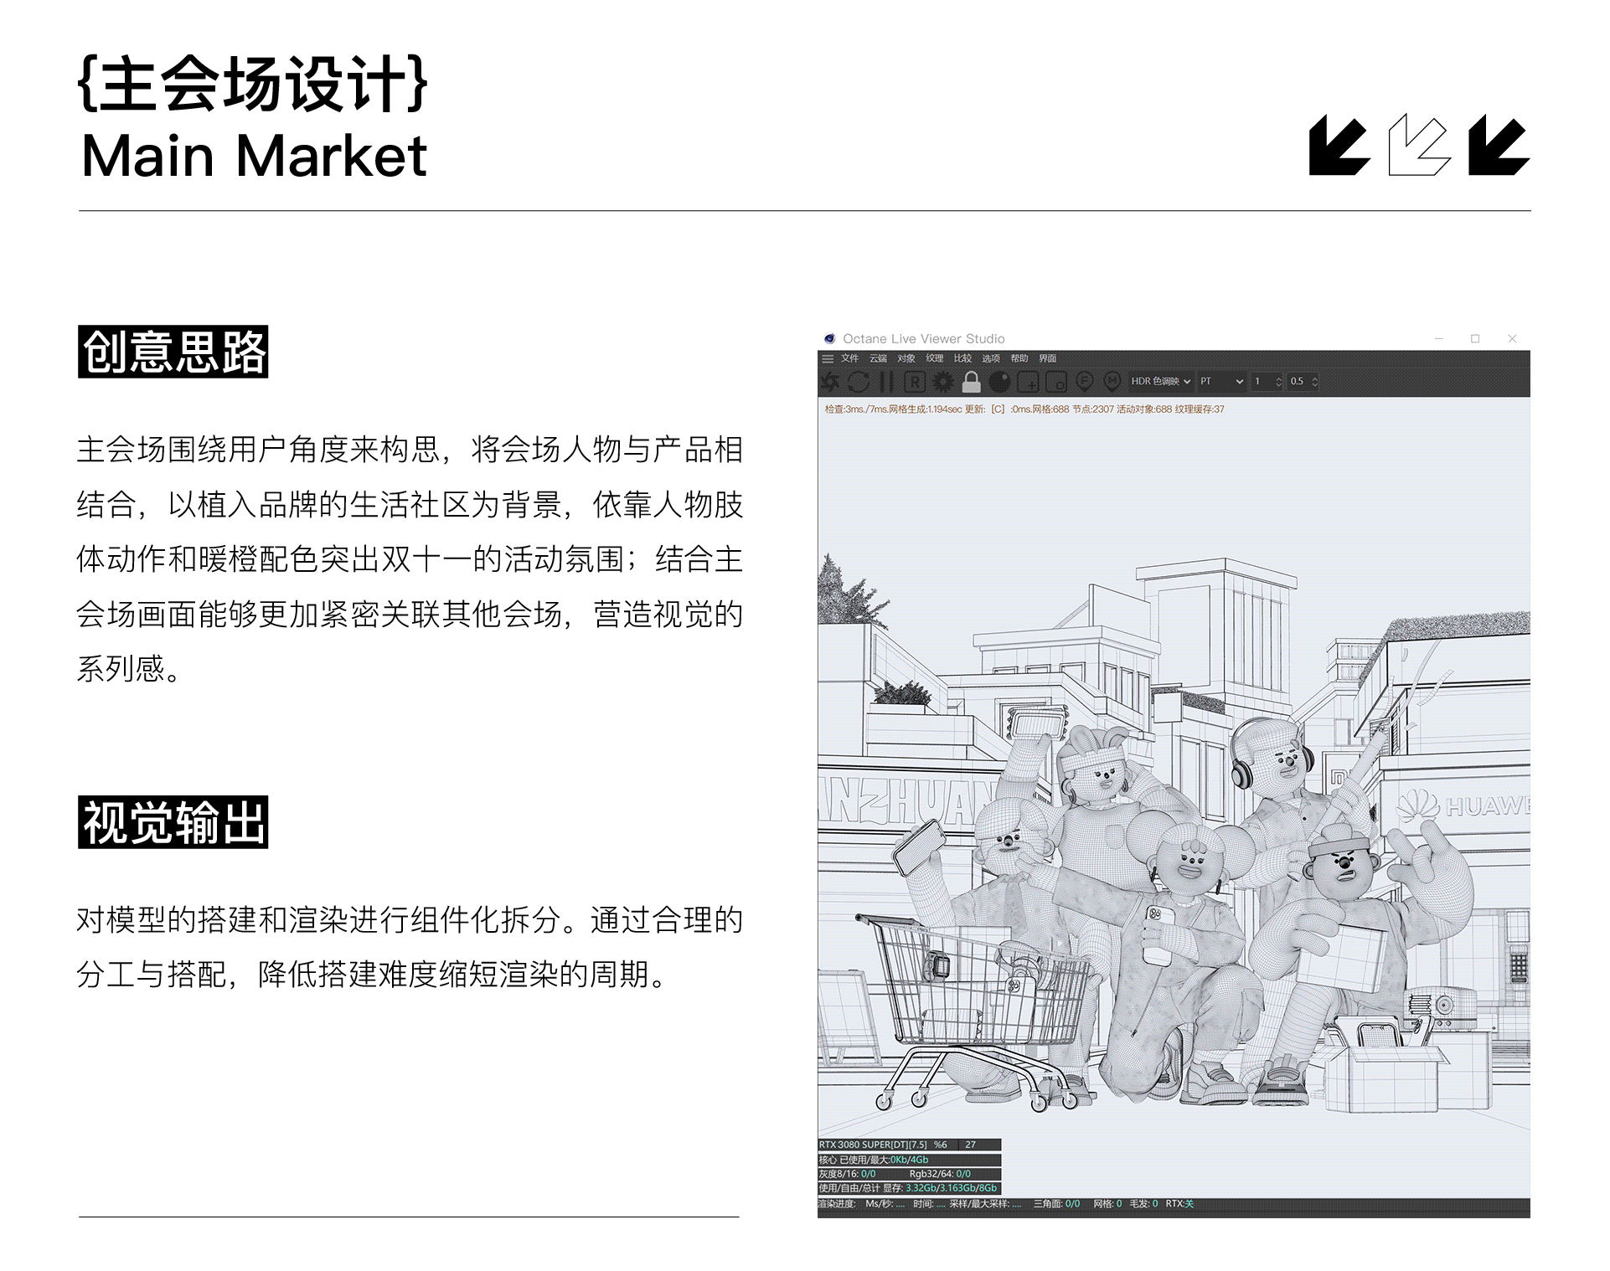1610x1271 pixels.
Task: Open the 文件 menu
Action: 849,358
